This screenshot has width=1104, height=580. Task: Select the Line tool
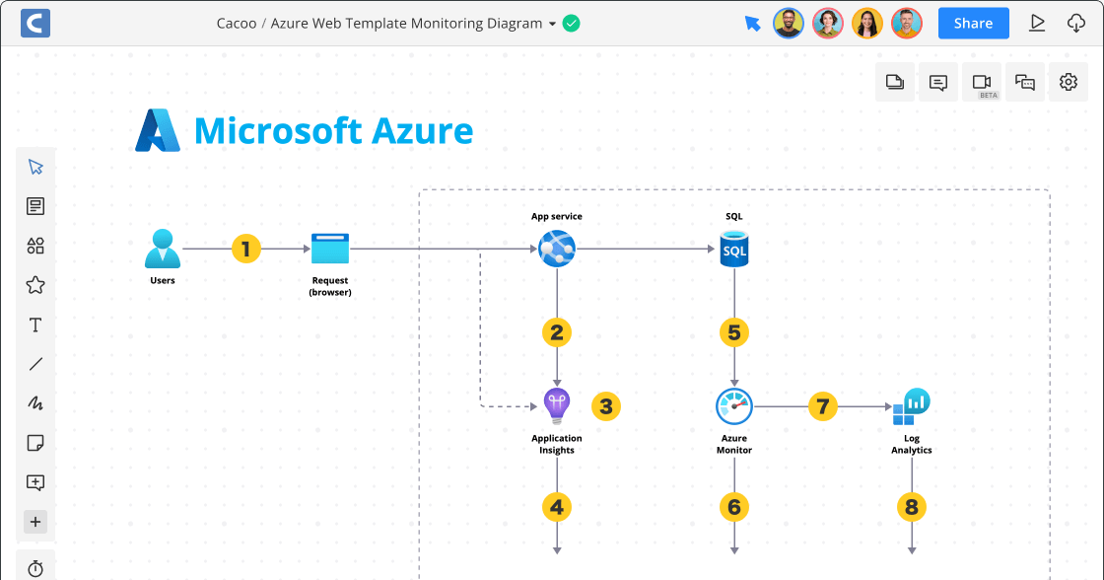point(35,364)
